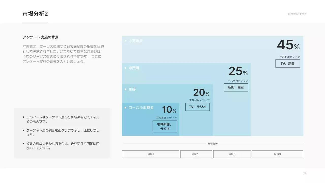Select the ローカル消費者 bullet marker

(125, 108)
